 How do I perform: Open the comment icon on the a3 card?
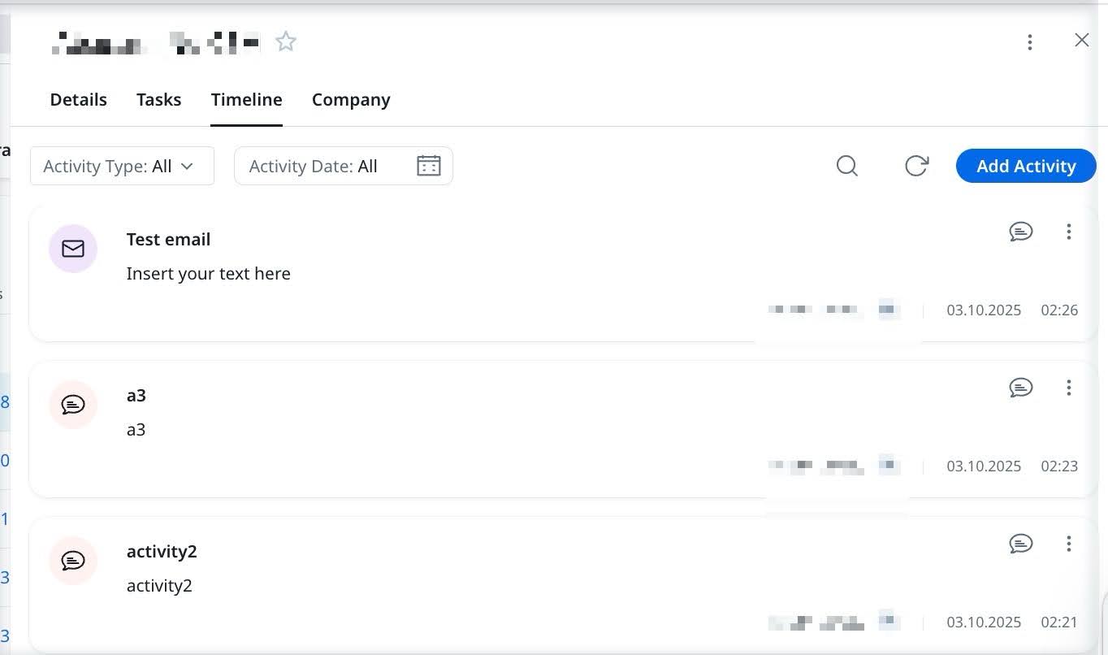pyautogui.click(x=1021, y=388)
